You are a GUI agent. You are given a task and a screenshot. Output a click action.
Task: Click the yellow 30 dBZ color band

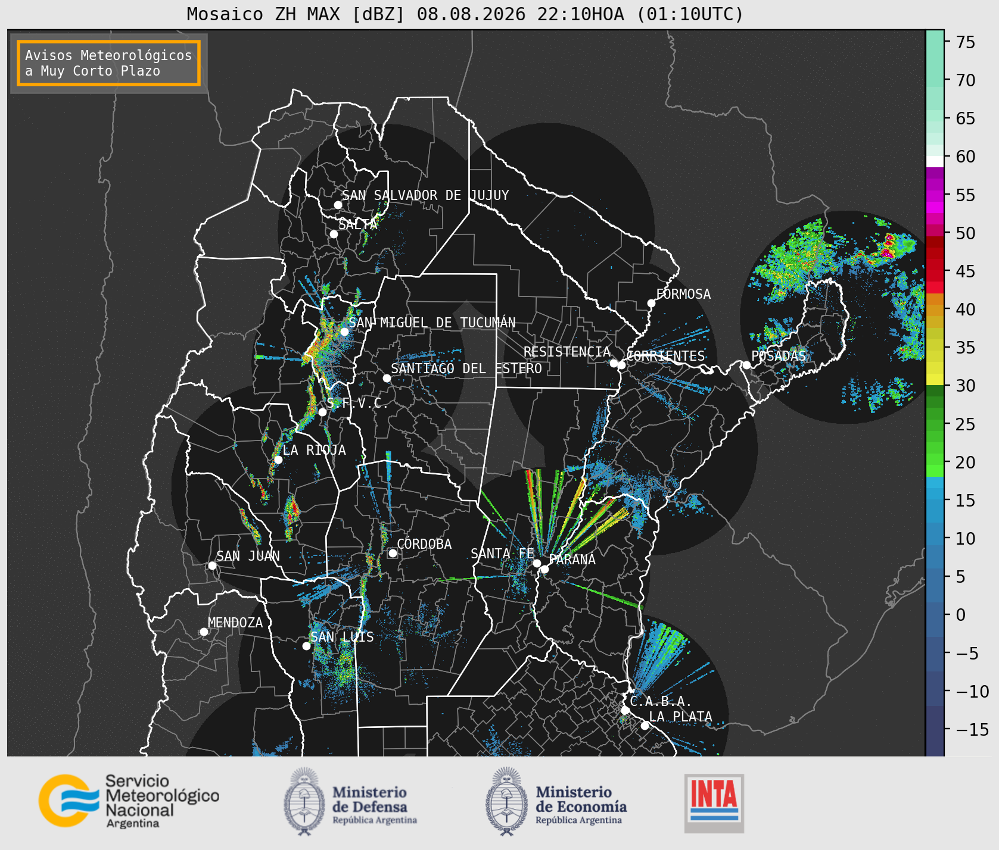coord(935,380)
